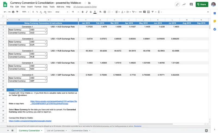218x133 pixels.
Task: Open the zoom 100% dropdown
Action: [x=26, y=12]
